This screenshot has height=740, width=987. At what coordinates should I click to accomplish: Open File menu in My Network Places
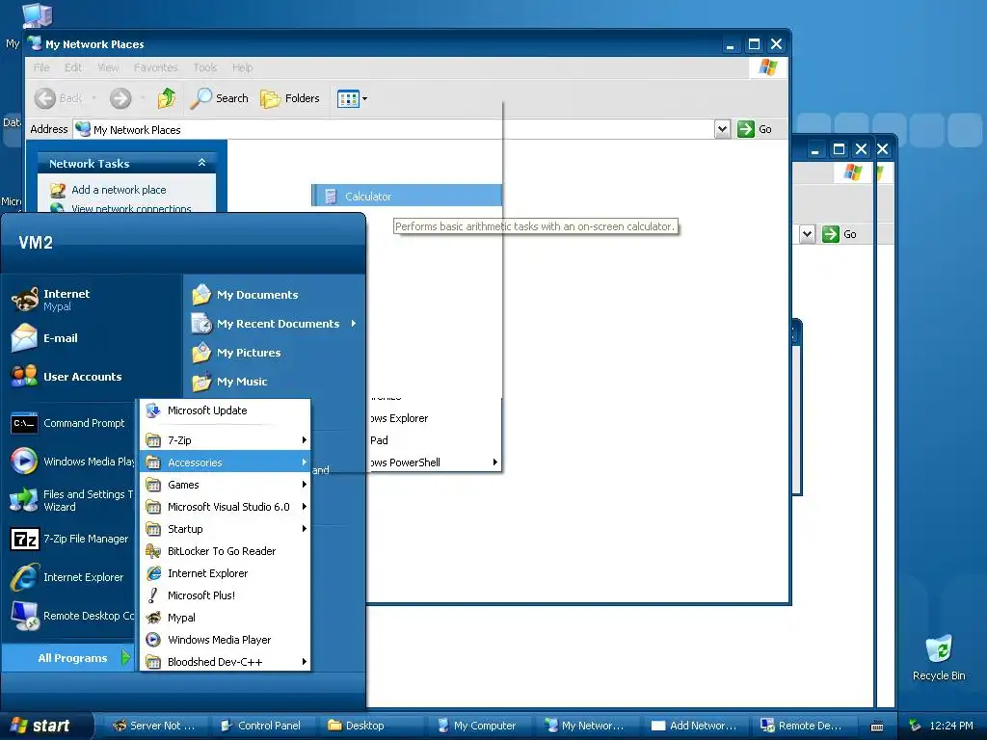(x=41, y=67)
